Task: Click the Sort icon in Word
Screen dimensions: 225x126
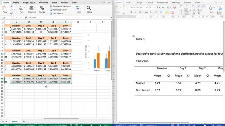Action: (194, 13)
